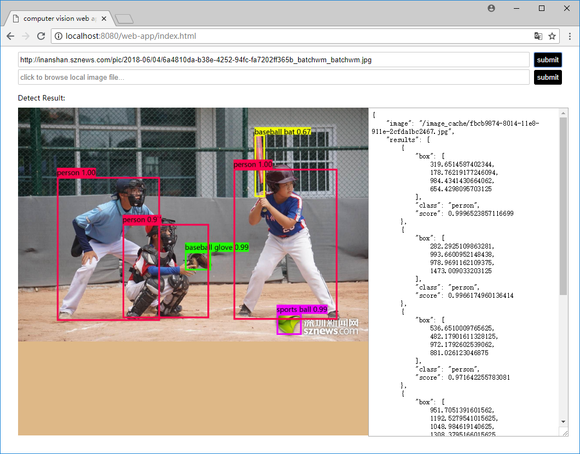View site information icon in address bar

click(59, 36)
